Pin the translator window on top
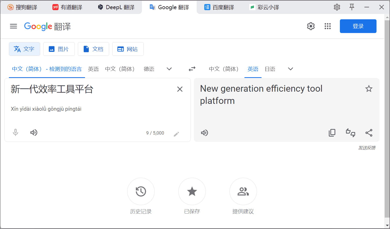Viewport: 390px width, 229px height. [352, 7]
